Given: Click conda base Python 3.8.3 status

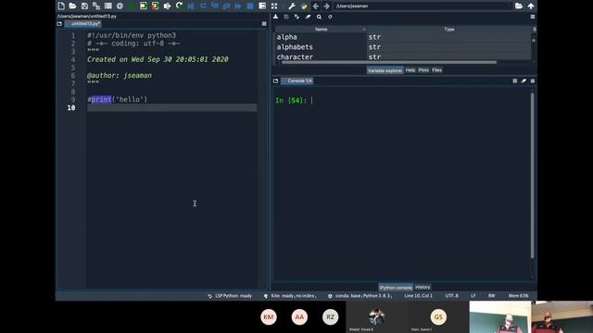Looking at the screenshot, I should 360,296.
